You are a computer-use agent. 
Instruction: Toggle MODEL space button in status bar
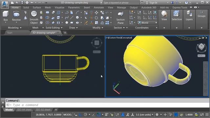tap(68, 115)
